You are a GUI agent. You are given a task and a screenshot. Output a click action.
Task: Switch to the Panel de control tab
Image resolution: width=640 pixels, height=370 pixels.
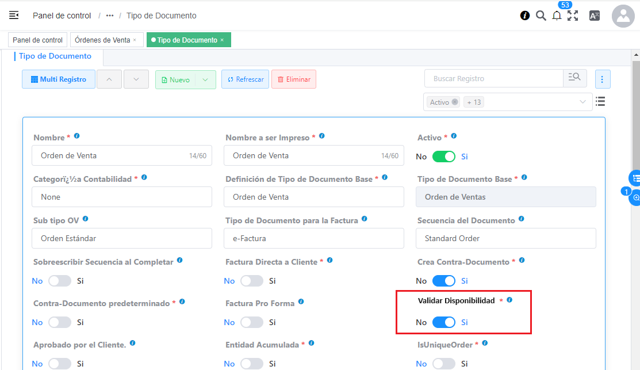point(37,40)
